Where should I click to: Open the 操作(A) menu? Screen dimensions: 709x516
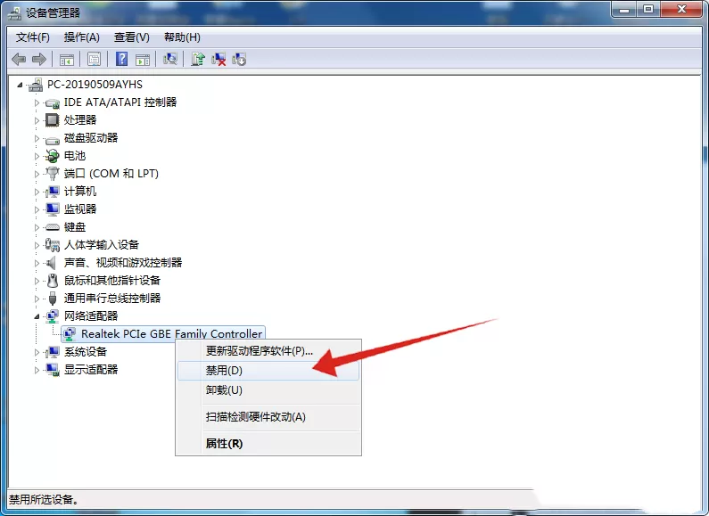point(81,37)
